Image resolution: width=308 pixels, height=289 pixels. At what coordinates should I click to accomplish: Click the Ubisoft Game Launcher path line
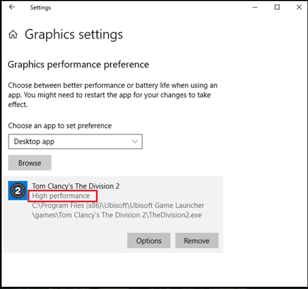tap(118, 205)
